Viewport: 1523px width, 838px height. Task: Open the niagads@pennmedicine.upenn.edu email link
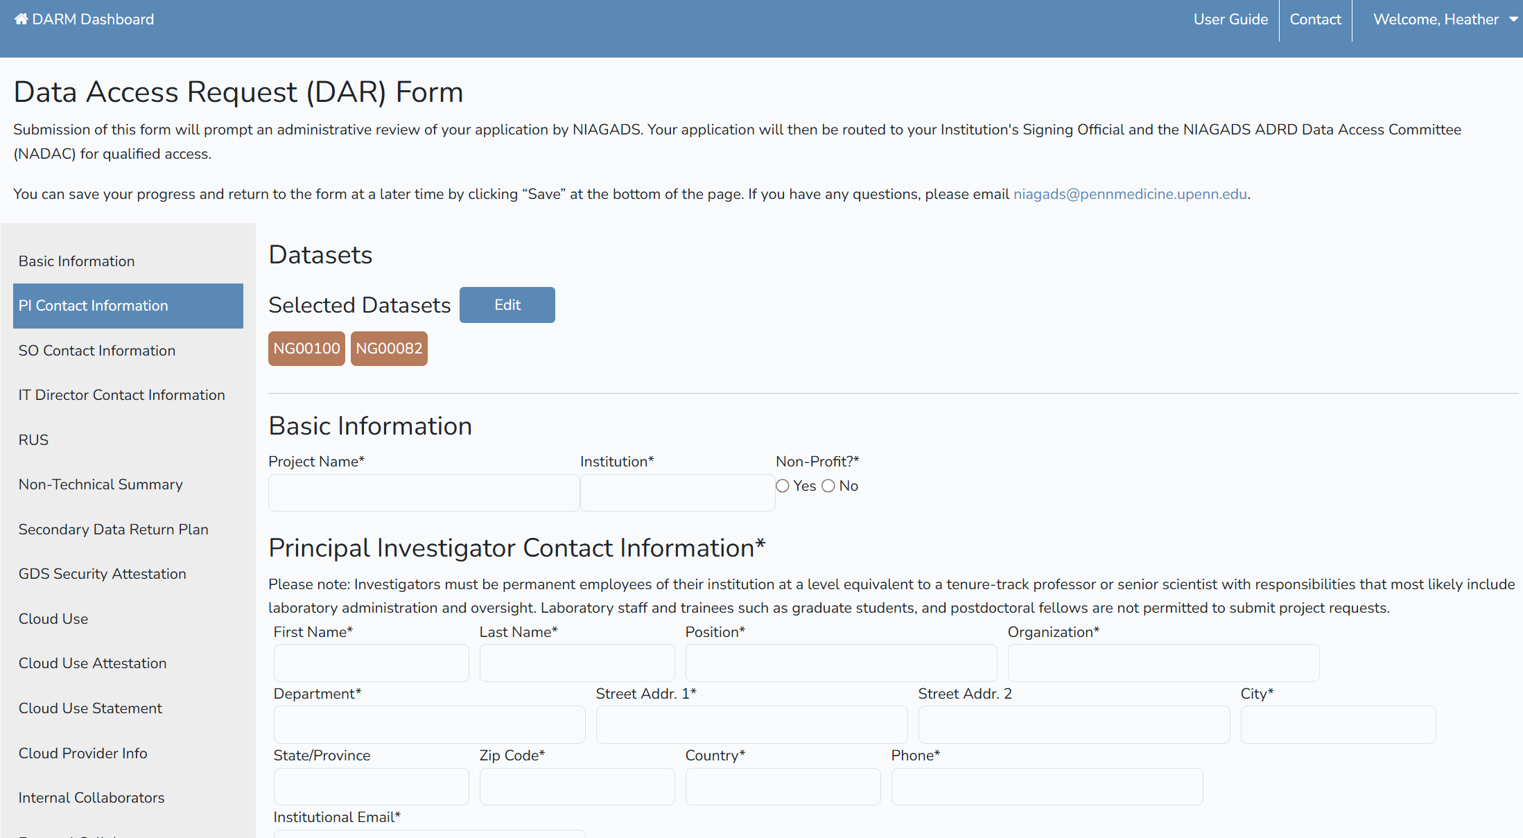point(1130,194)
